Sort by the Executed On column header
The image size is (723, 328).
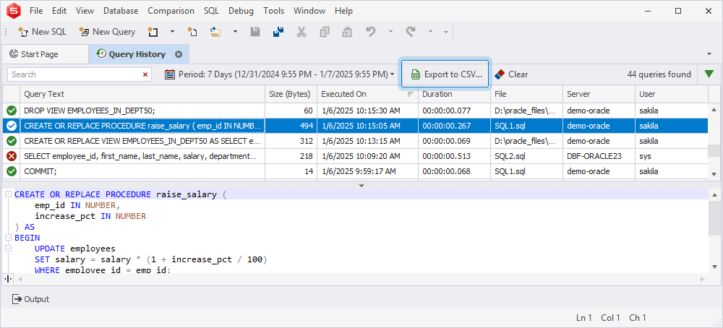coord(367,94)
